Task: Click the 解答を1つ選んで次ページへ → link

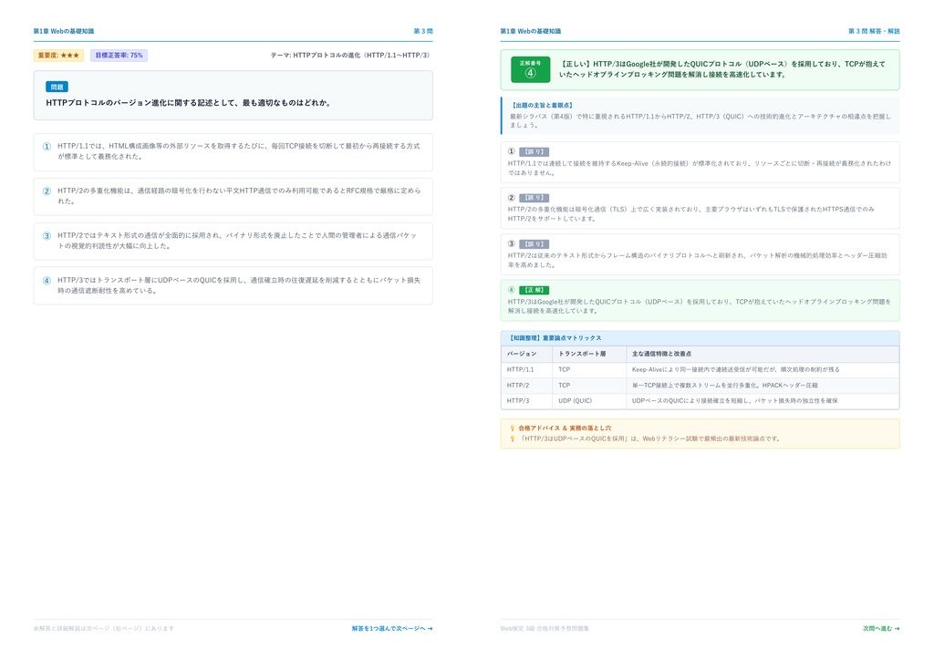Action: coord(392,628)
